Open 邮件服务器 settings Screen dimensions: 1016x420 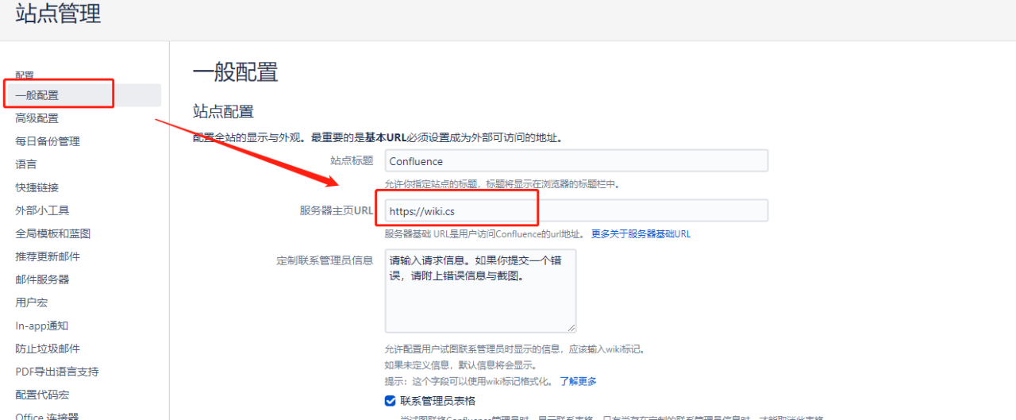(x=42, y=279)
